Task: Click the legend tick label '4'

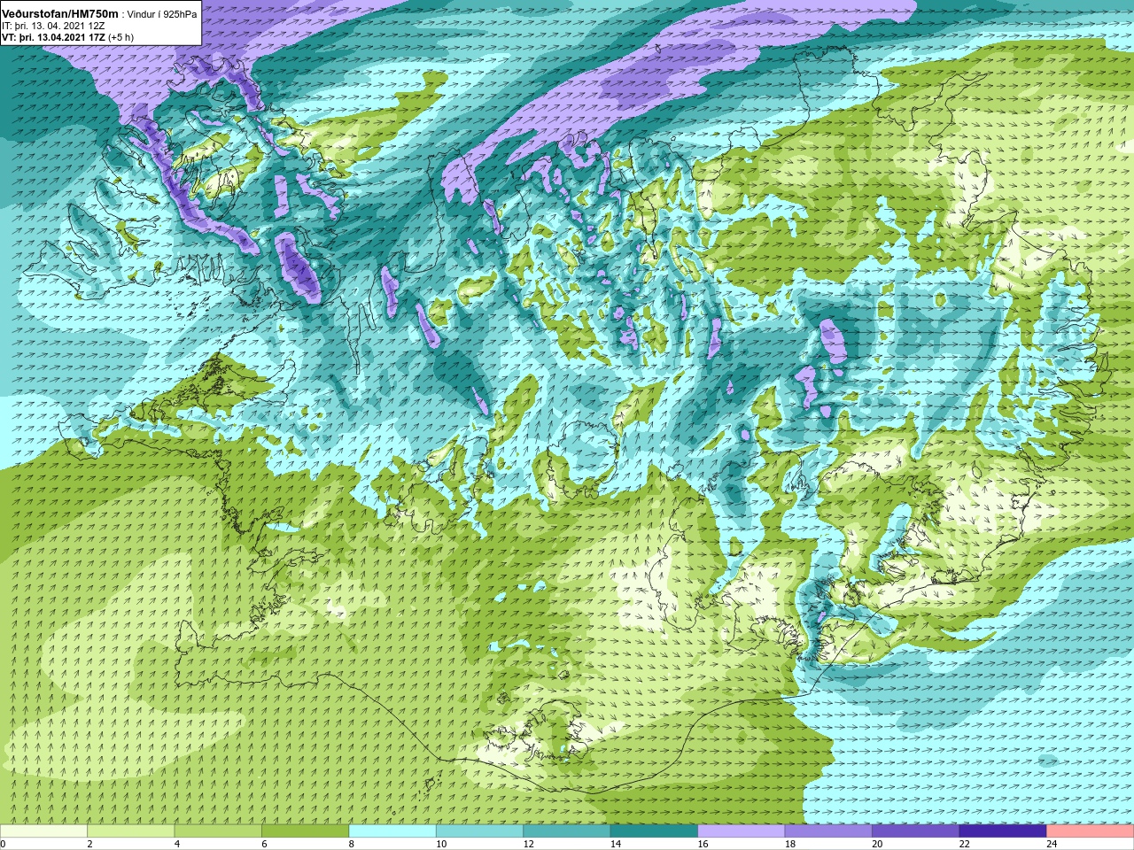Action: pyautogui.click(x=177, y=844)
